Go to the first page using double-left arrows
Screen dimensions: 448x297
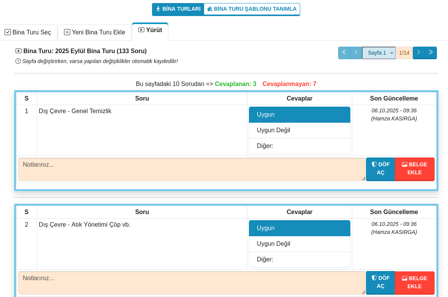pyautogui.click(x=344, y=52)
